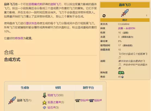Click the 武器 type link
Image resolution: width=151 pixels, height=111 pixels.
[120, 28]
